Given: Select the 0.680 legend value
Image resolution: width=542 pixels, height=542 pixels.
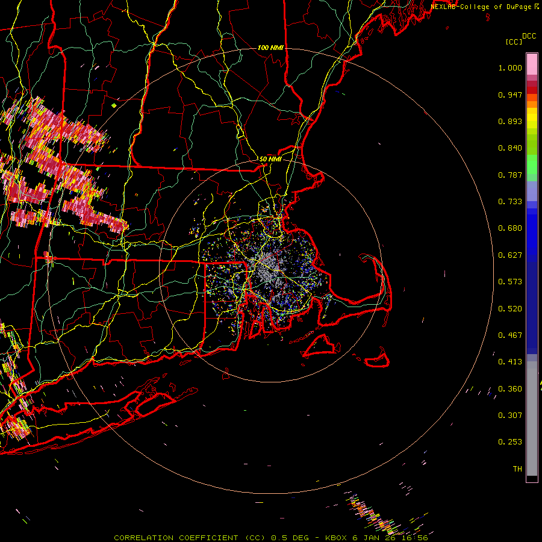Looking at the screenshot, I should [x=510, y=228].
